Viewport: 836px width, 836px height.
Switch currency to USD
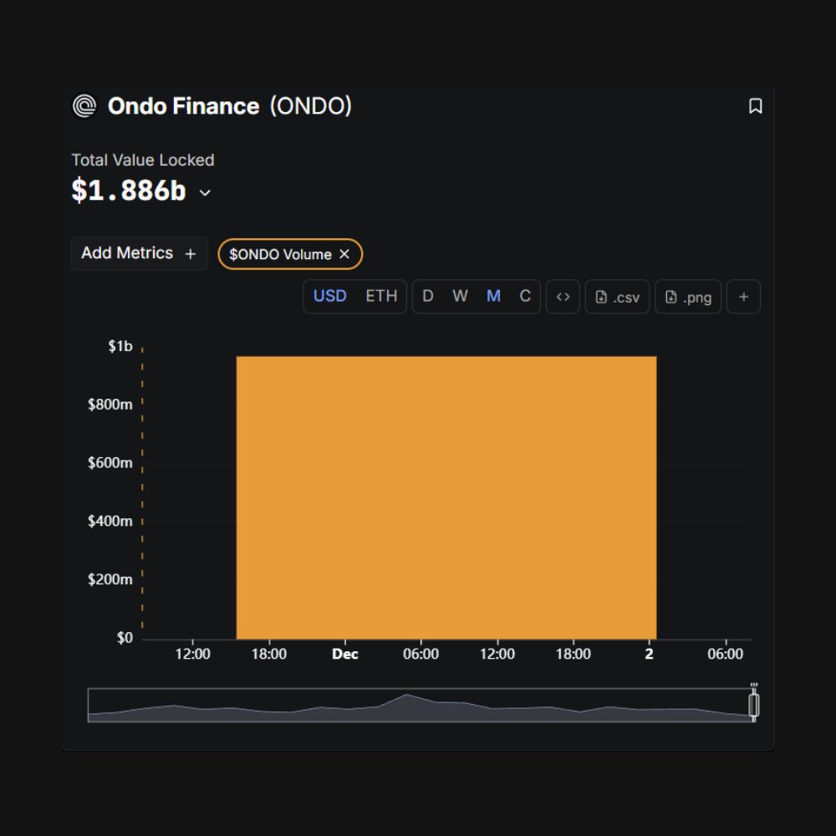329,296
